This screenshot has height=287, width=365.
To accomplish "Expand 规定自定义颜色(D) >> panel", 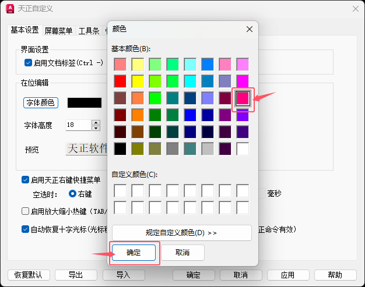I will (x=182, y=233).
